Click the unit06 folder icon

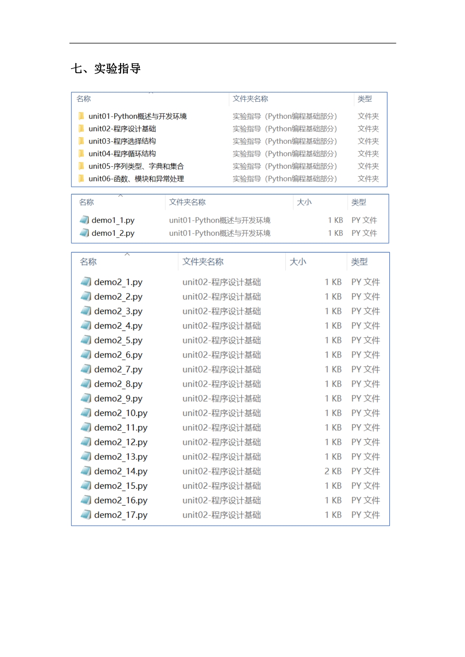81,178
